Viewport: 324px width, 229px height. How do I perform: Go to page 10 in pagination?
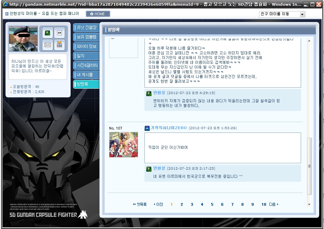(x=264, y=204)
